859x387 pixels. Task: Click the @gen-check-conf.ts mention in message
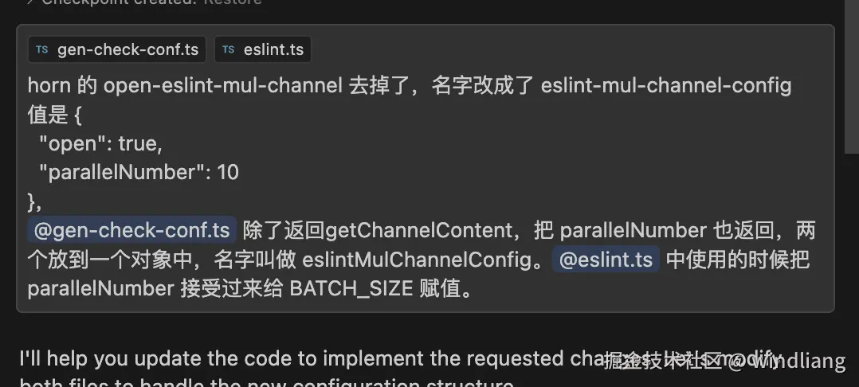click(x=131, y=230)
